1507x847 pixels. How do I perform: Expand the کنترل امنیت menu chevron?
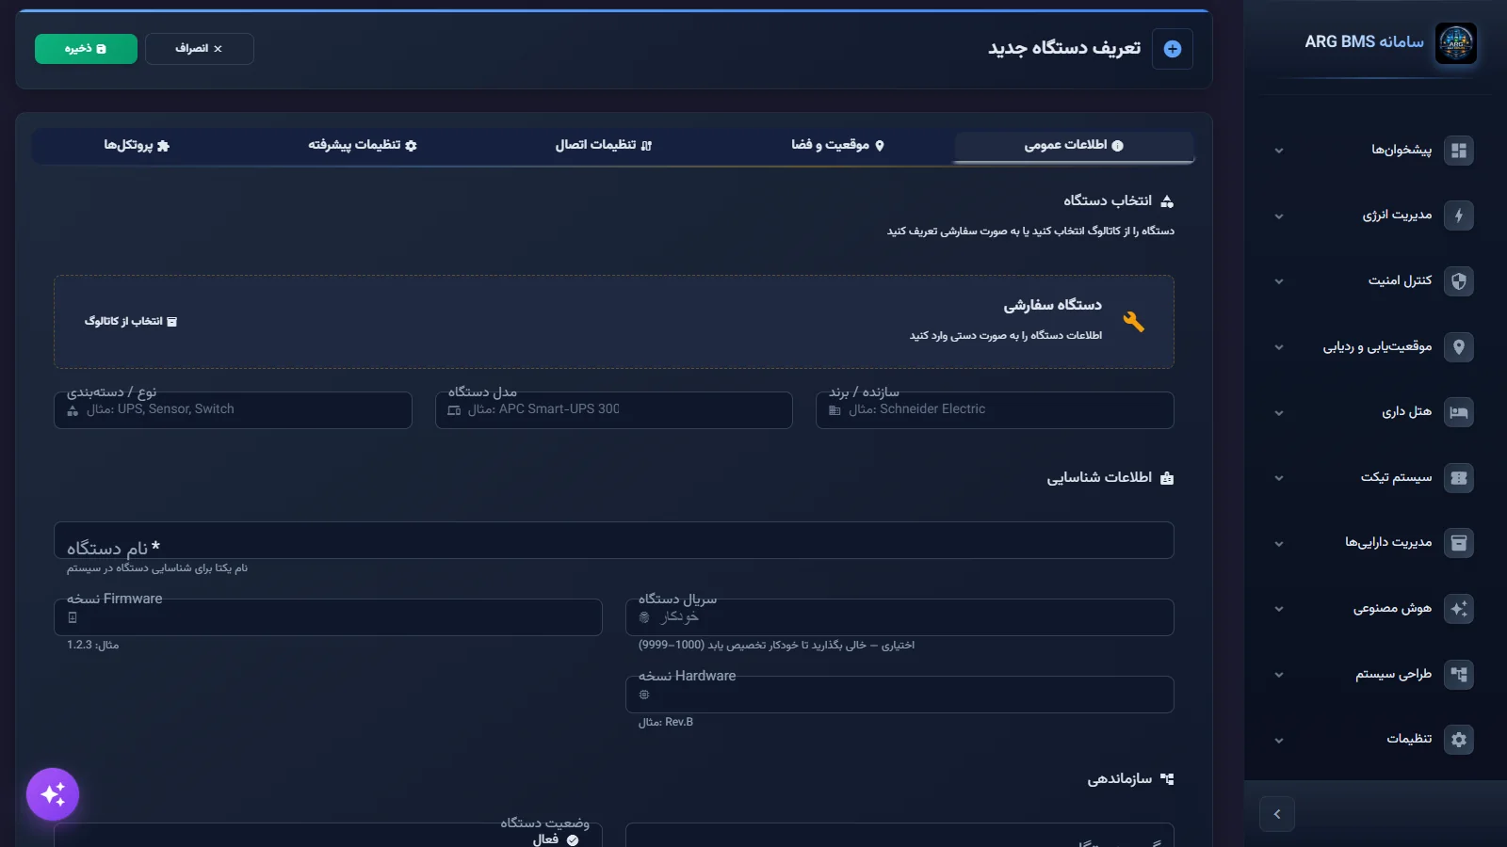(x=1279, y=281)
